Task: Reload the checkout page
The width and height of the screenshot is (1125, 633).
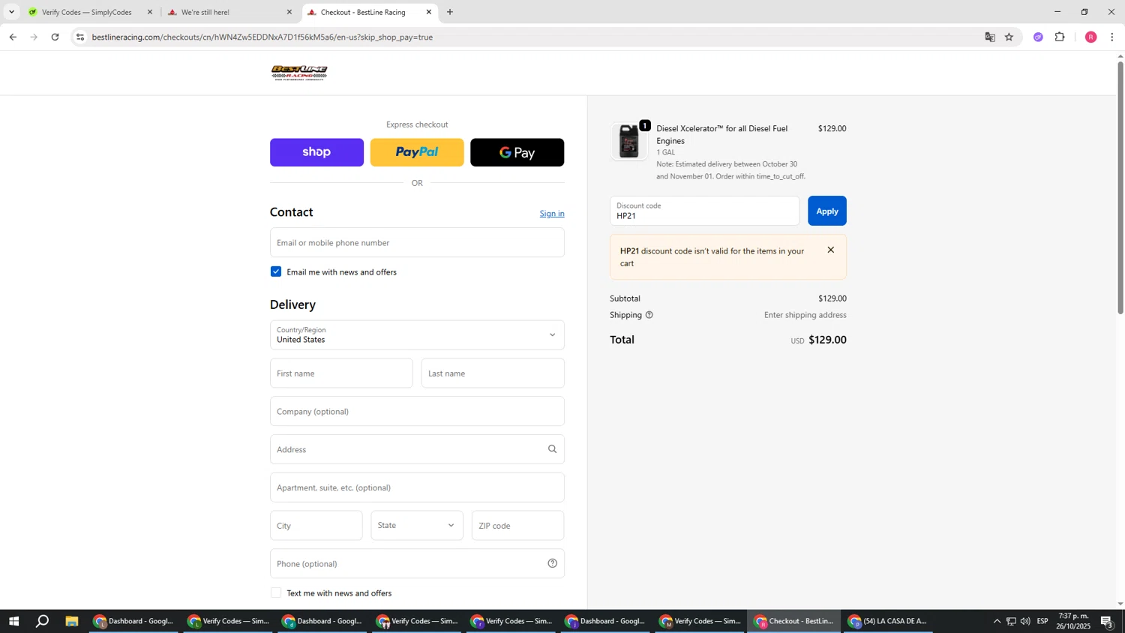Action: click(55, 37)
